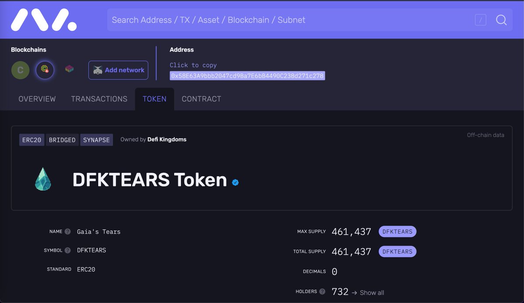
Task: Click the decimals value 0
Action: pos(334,272)
